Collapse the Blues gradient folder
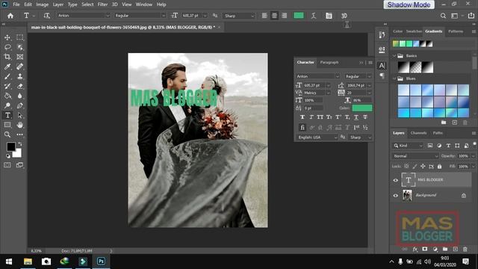 (394, 78)
